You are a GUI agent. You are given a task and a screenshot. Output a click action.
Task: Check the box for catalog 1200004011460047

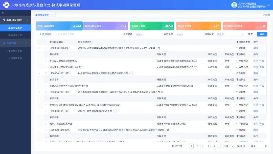46,48
